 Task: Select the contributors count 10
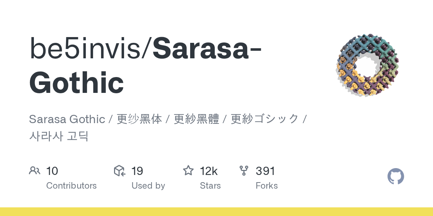pyautogui.click(x=52, y=171)
